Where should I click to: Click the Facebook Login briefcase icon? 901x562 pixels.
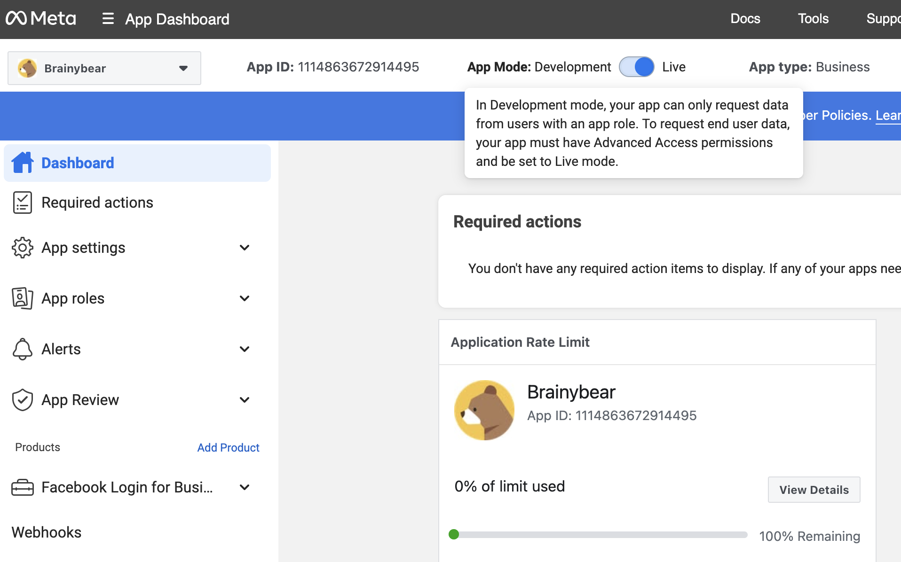[x=23, y=487]
